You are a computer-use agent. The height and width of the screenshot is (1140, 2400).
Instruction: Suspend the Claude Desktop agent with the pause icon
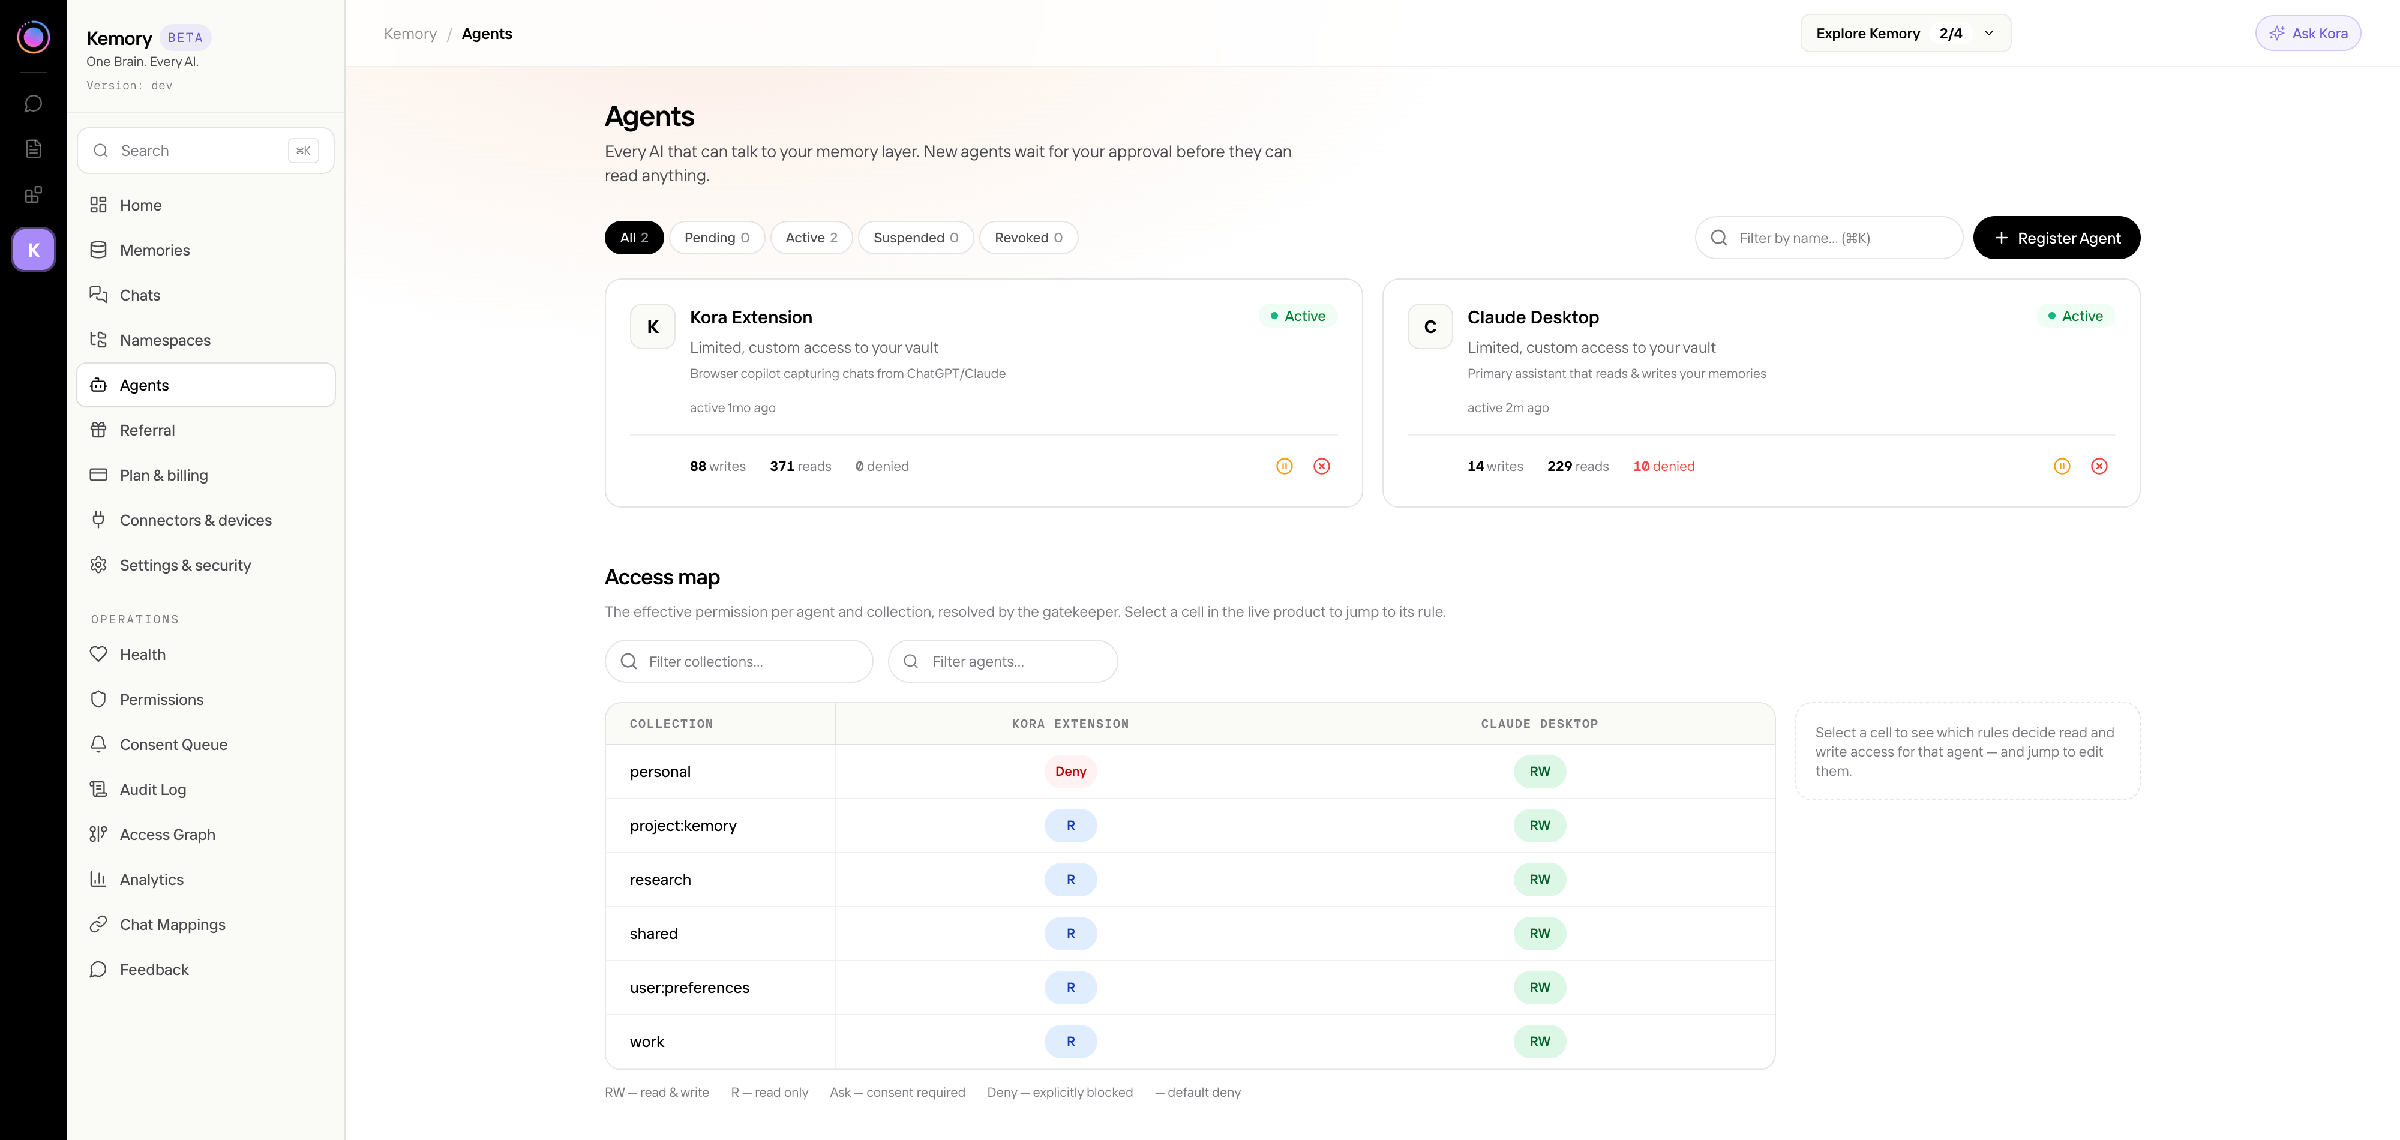click(x=2062, y=467)
